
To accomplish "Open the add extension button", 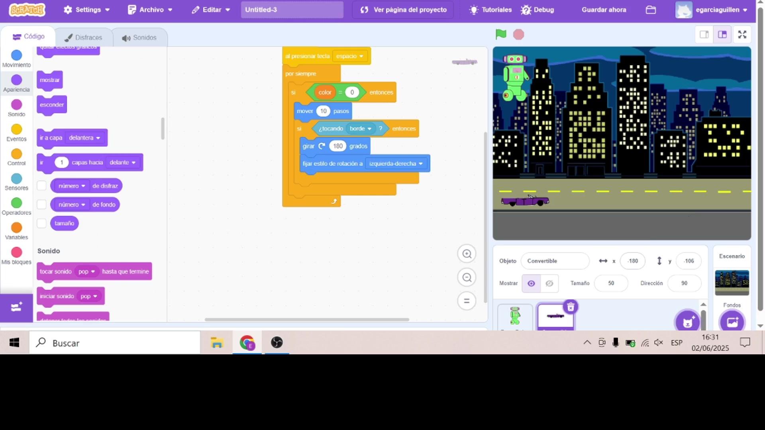I will 16,307.
